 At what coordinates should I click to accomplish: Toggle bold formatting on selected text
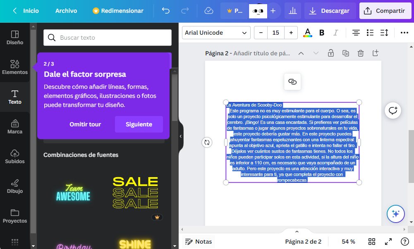tap(321, 32)
